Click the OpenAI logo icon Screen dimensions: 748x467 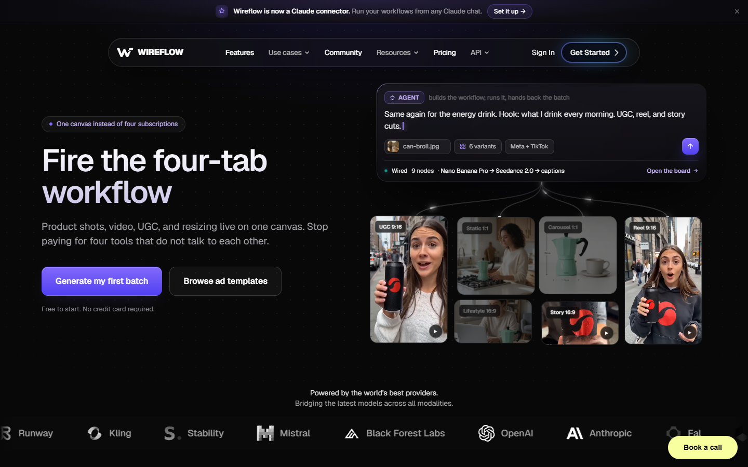(x=486, y=433)
